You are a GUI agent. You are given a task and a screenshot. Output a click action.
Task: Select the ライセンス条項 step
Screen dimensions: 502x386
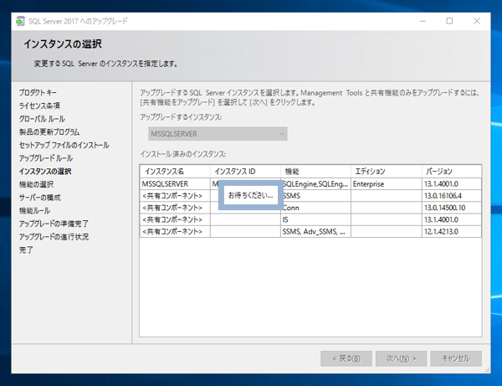click(39, 106)
